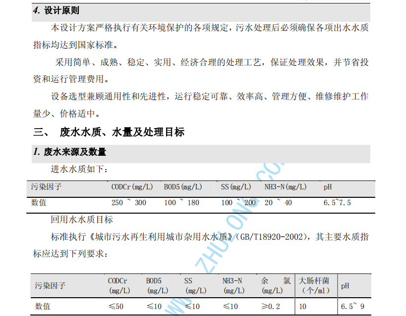
Task: Click the value '100 ~ 200'
Action: (x=238, y=202)
